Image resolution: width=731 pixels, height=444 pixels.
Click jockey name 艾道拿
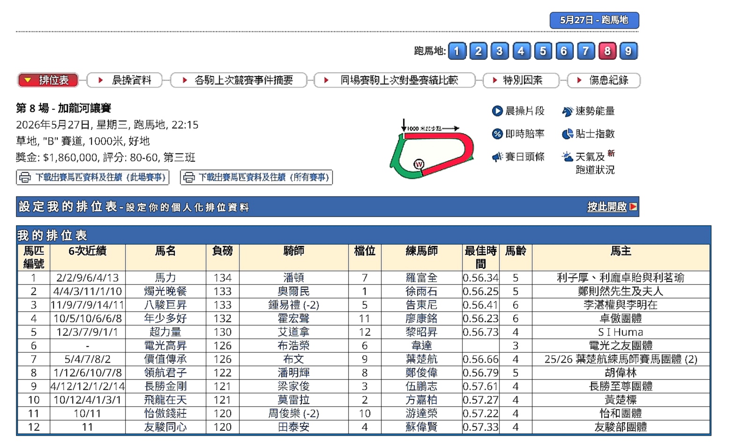click(x=294, y=332)
